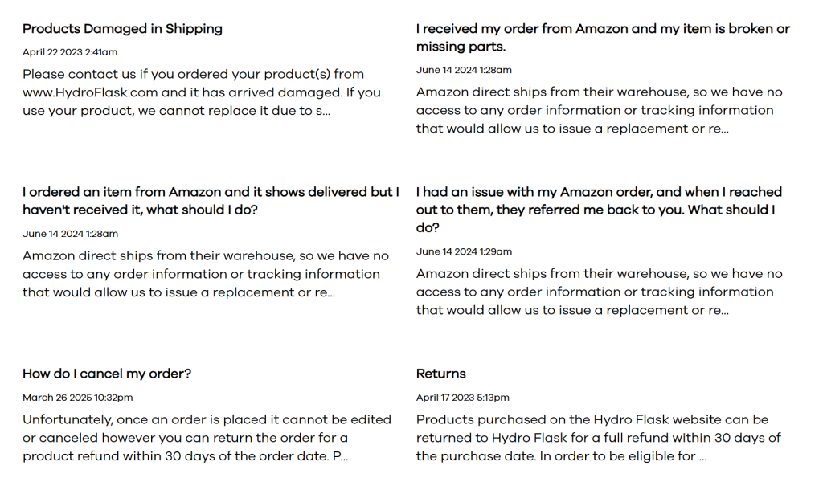Click the date under the shows delivered question

click(70, 234)
